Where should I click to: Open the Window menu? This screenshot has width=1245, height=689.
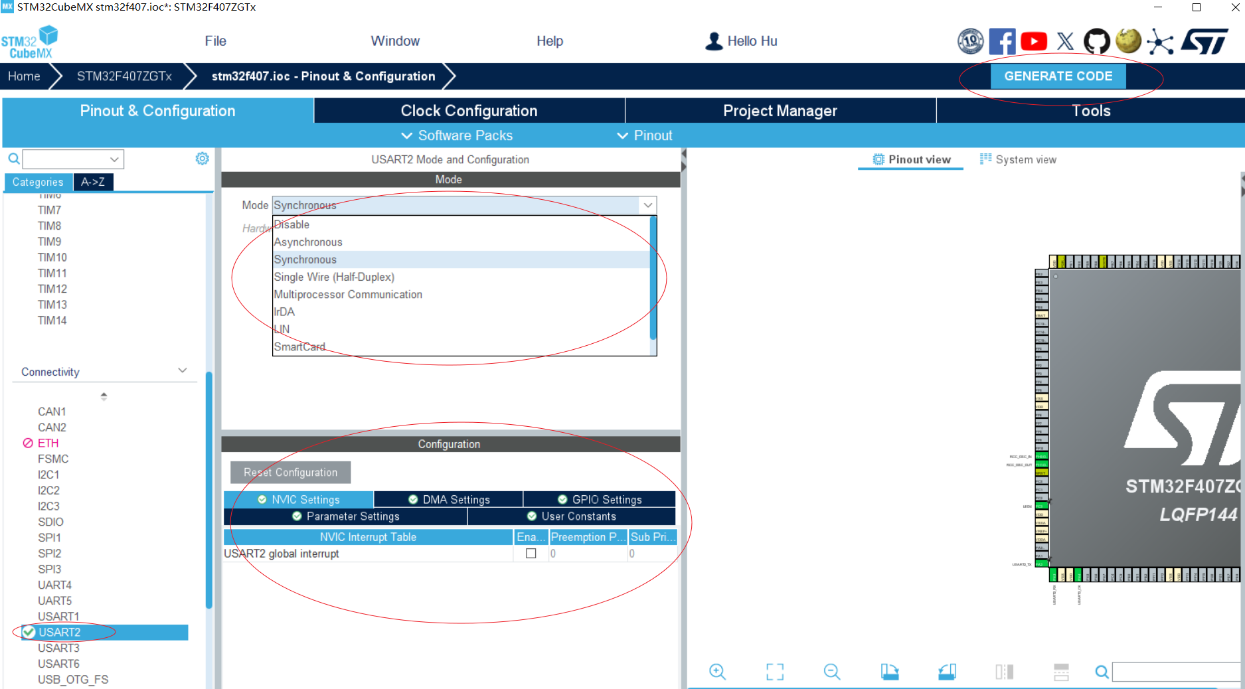(x=395, y=41)
